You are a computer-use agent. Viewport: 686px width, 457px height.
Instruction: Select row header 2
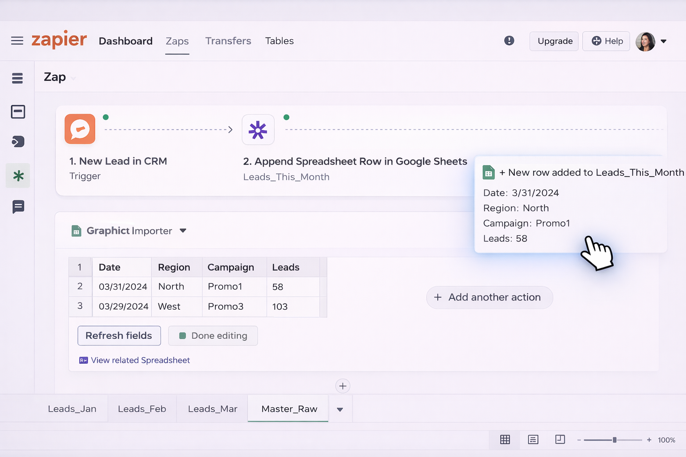(x=80, y=287)
